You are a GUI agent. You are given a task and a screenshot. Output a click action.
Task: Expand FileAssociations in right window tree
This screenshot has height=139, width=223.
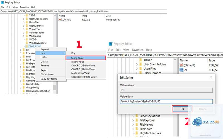[x=133, y=116]
